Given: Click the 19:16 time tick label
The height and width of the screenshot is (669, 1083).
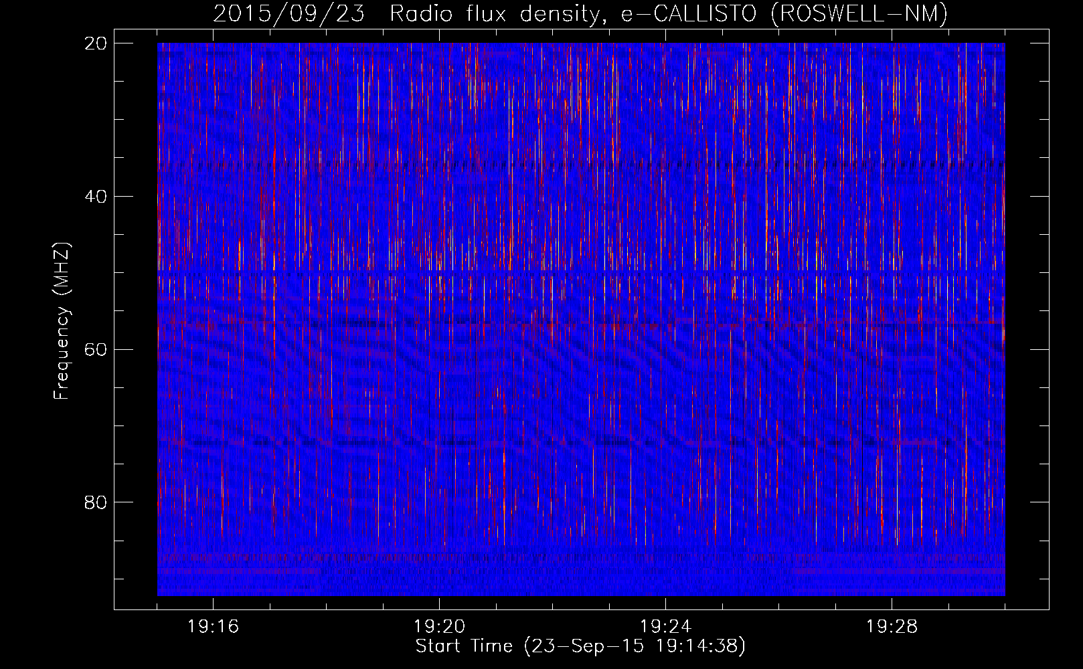Looking at the screenshot, I should (x=213, y=627).
